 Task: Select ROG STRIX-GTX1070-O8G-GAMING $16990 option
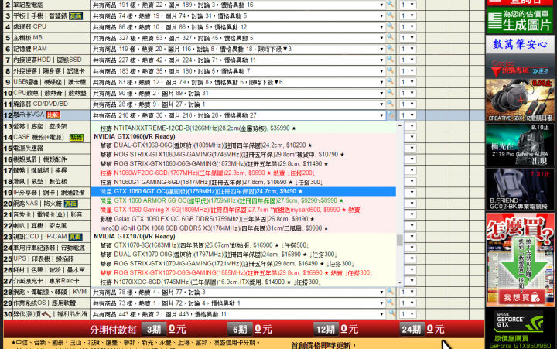[244, 273]
